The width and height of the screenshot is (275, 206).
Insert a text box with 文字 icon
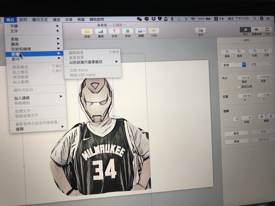114,31
